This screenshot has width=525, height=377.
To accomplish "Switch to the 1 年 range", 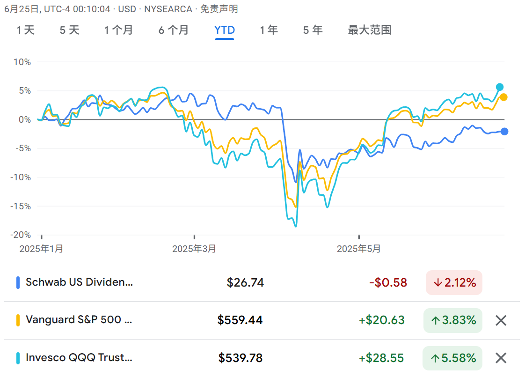I will pos(269,30).
